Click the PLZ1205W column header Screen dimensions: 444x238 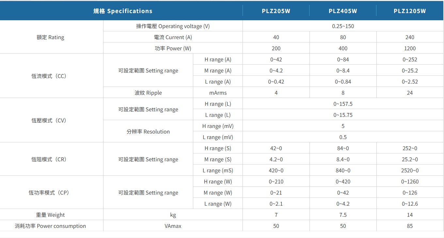point(410,11)
